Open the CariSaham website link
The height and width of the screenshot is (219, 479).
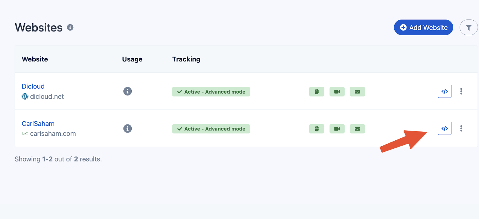pos(38,124)
